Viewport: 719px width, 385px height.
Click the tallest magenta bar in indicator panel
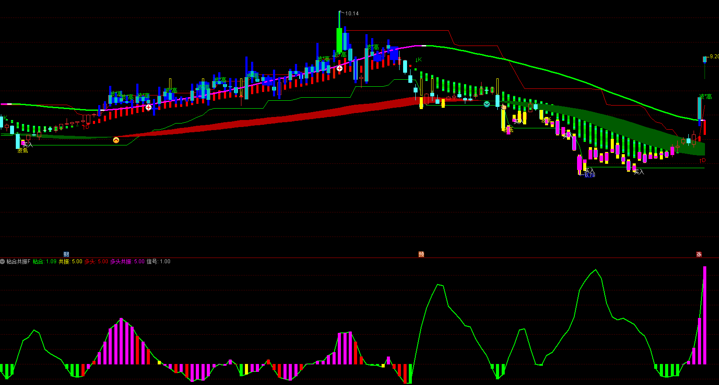point(705,315)
